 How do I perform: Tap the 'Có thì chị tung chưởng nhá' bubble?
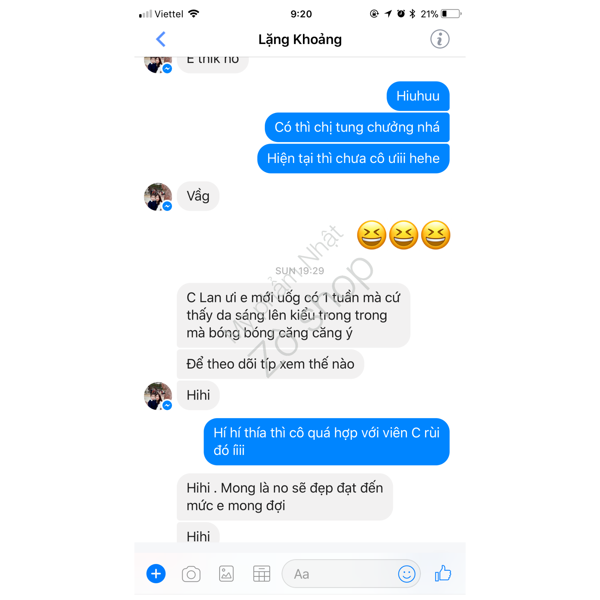[x=357, y=127]
